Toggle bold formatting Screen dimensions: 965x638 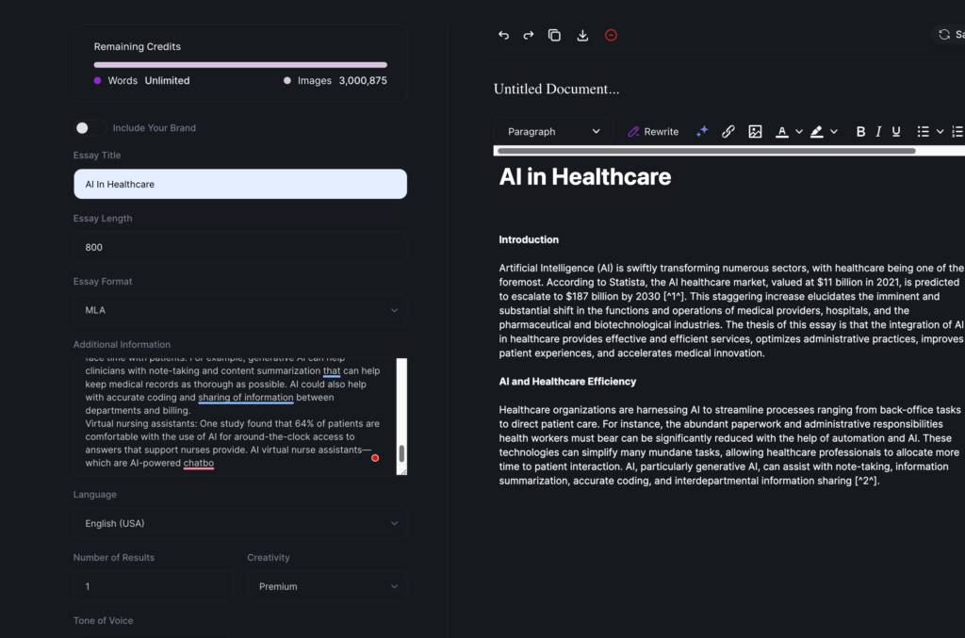[860, 132]
